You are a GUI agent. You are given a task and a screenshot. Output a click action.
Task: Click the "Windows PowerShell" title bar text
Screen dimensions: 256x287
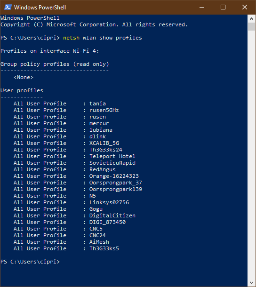[x=40, y=8]
